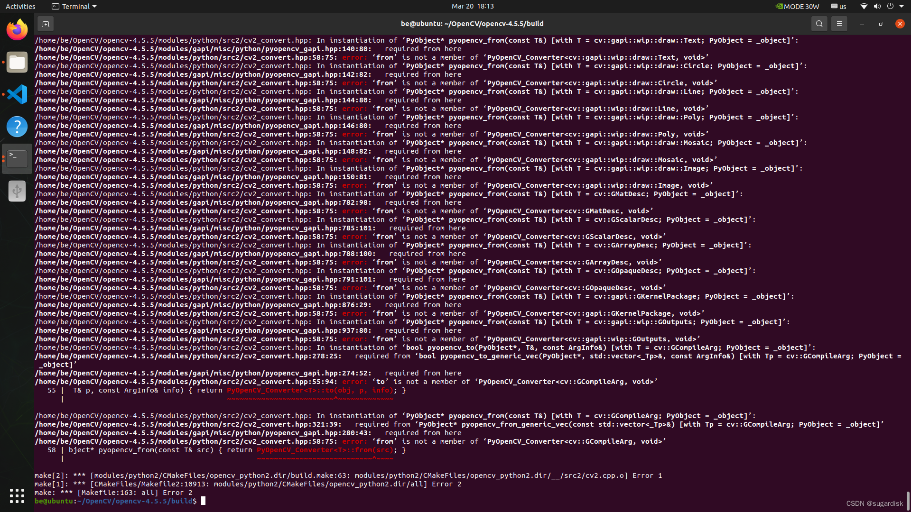The height and width of the screenshot is (512, 911).
Task: Open the terminal hamburger menu
Action: click(839, 24)
